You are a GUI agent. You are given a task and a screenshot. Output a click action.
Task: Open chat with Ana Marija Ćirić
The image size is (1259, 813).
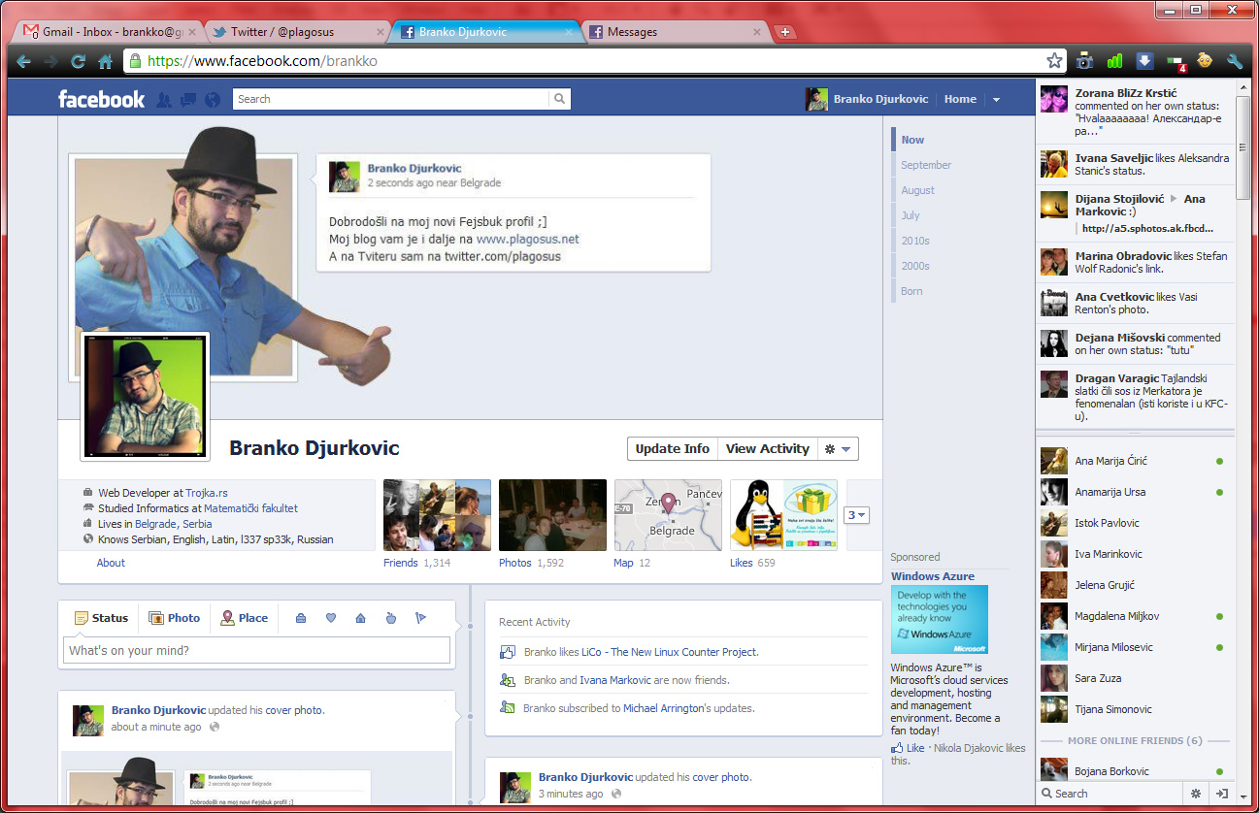coord(1133,461)
